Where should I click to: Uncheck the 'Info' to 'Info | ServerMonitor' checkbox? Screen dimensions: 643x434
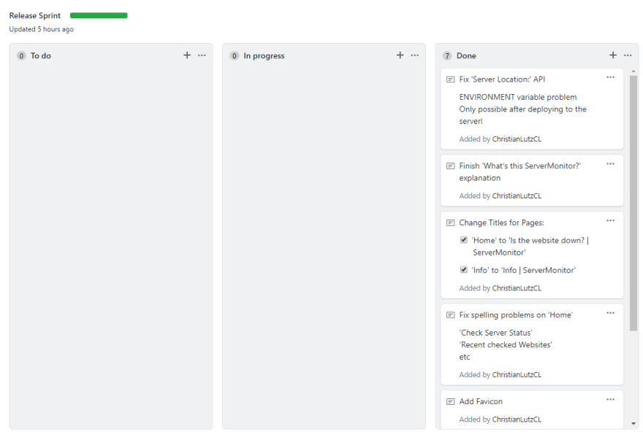[x=464, y=270]
